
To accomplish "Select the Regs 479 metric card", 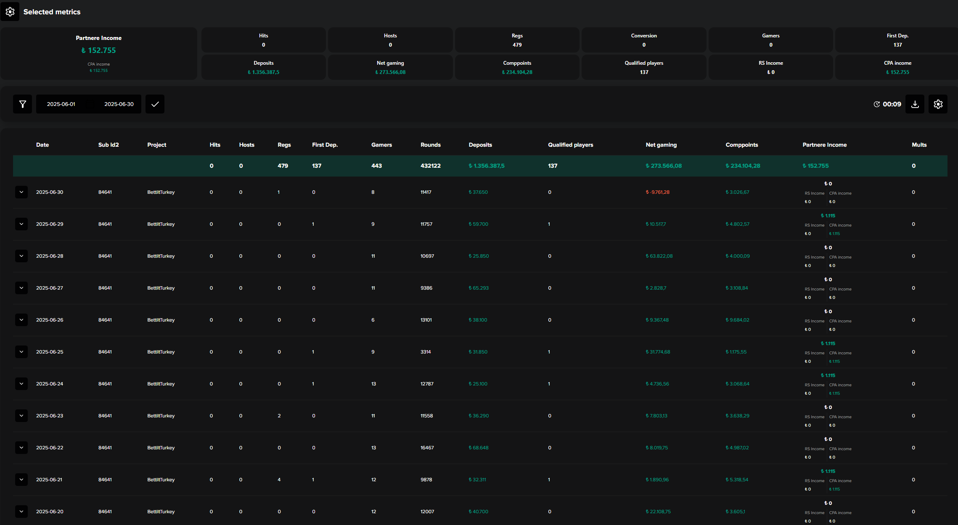I will pyautogui.click(x=517, y=40).
